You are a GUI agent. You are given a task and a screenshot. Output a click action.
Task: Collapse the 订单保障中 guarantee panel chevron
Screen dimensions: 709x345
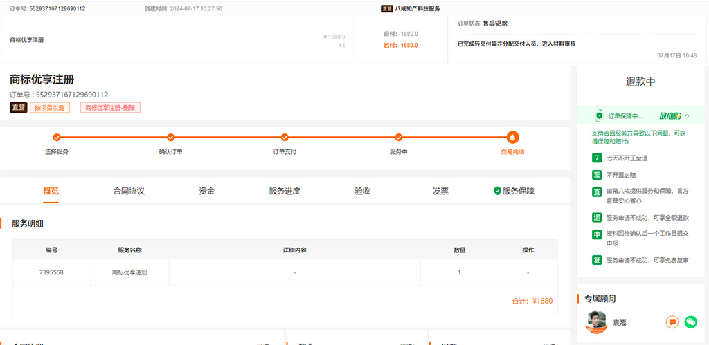tap(687, 116)
